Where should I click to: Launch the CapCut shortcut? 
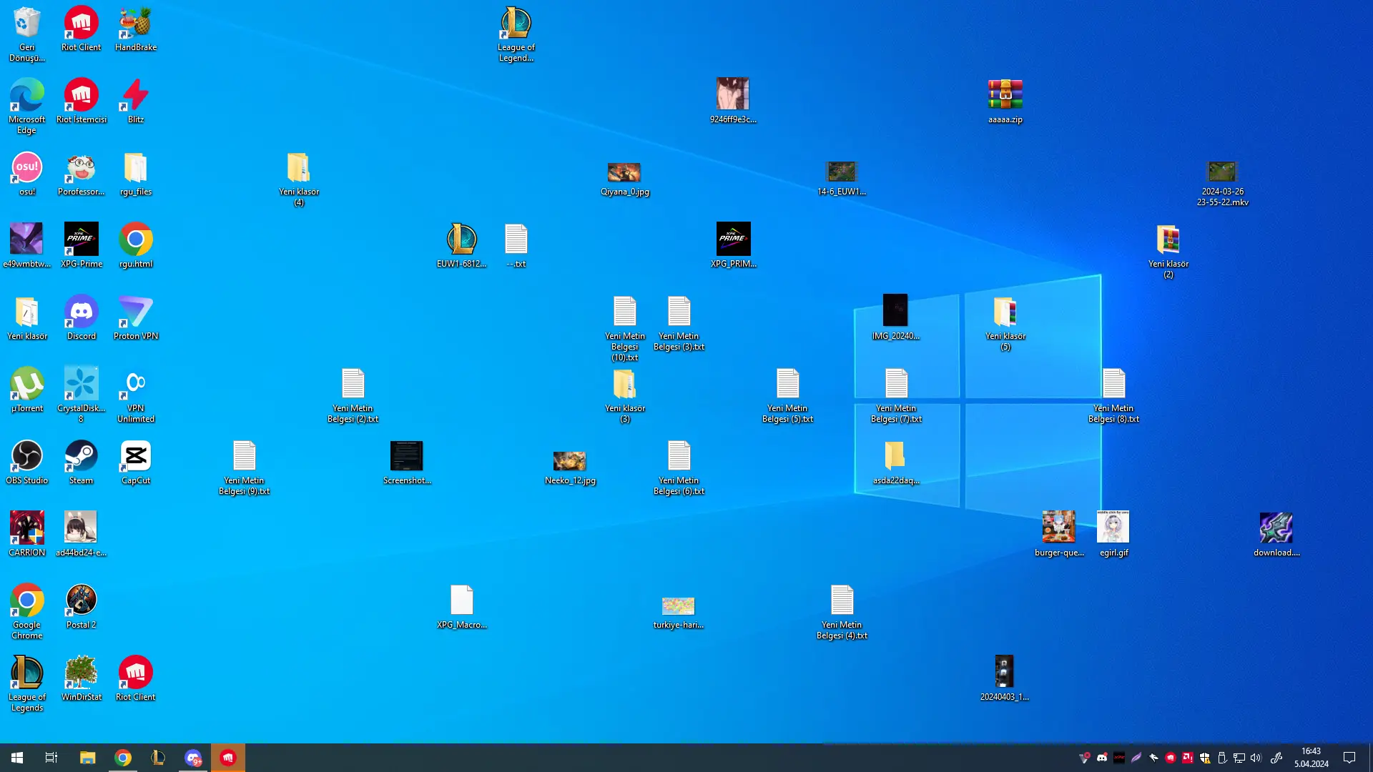(136, 462)
